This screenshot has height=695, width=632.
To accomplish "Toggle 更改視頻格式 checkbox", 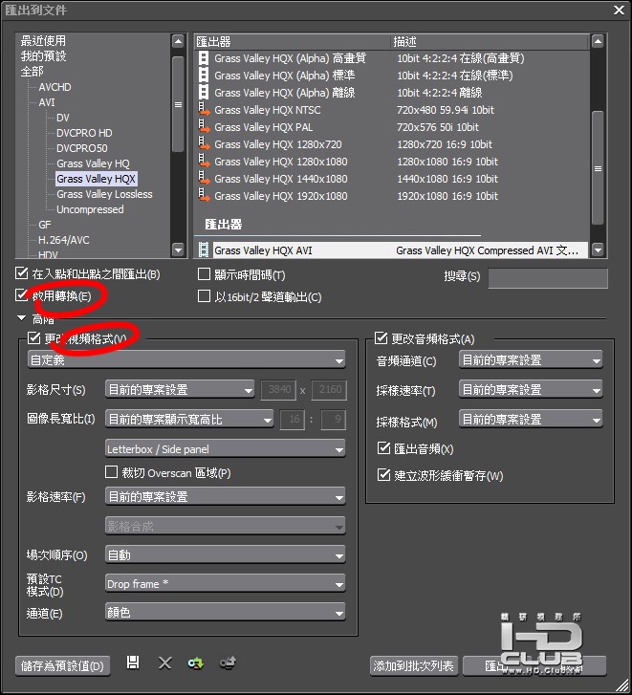I will [33, 337].
